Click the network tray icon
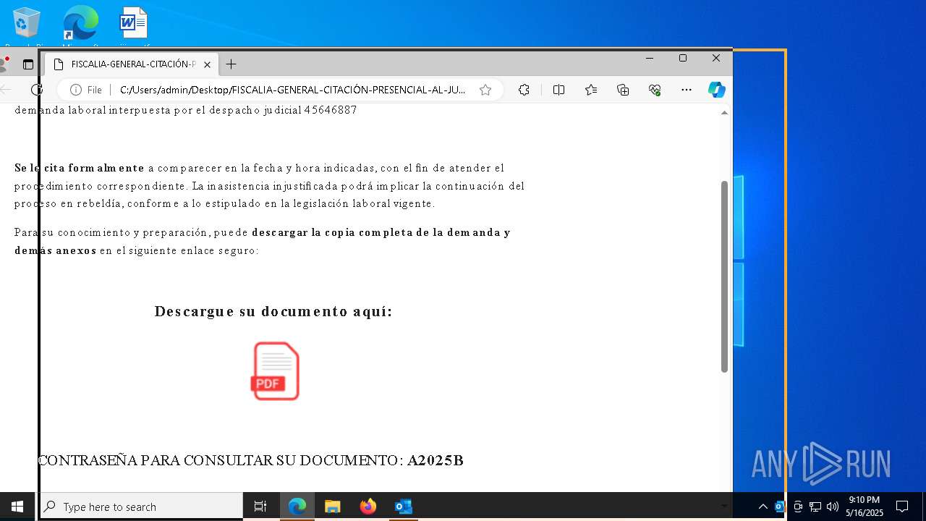 [x=815, y=507]
